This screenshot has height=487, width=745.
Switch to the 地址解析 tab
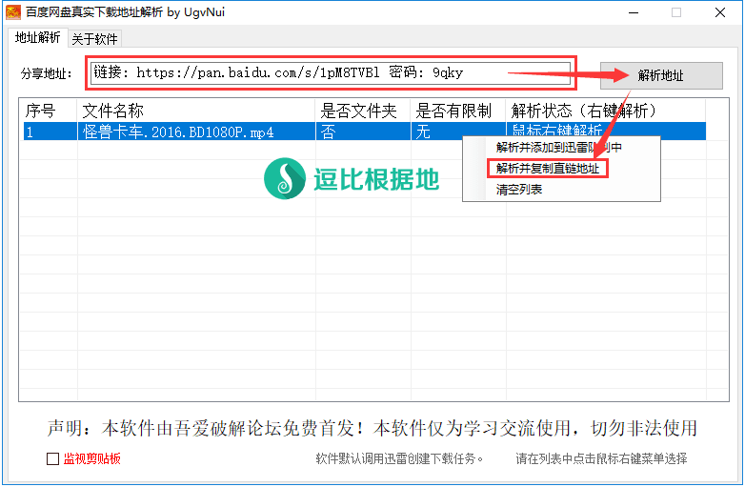pyautogui.click(x=37, y=38)
